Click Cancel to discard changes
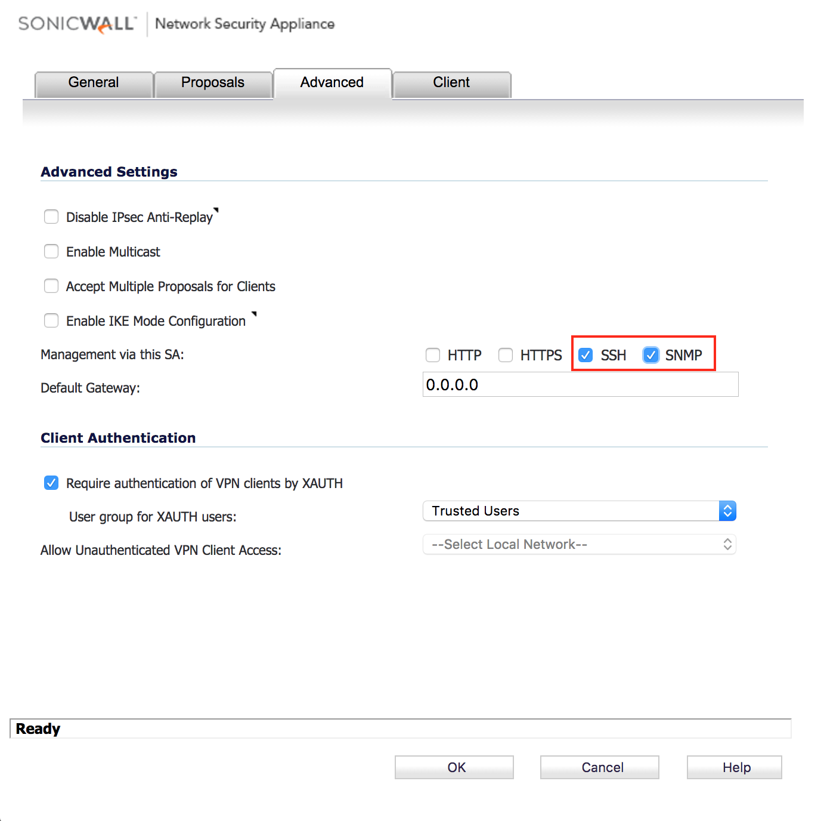This screenshot has height=821, width=824. pyautogui.click(x=599, y=767)
